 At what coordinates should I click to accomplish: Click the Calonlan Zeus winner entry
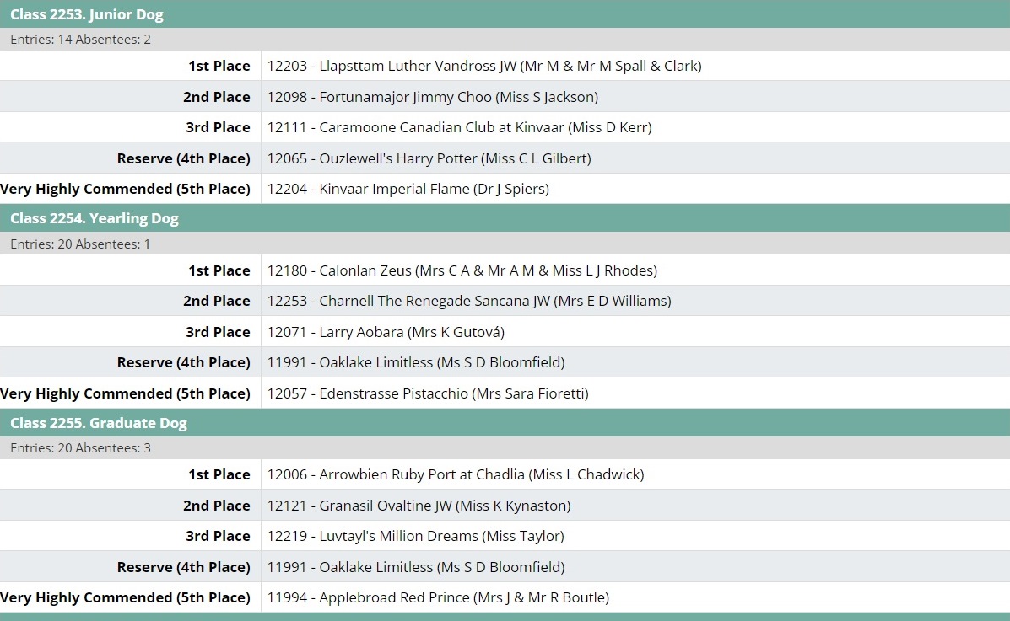point(462,270)
